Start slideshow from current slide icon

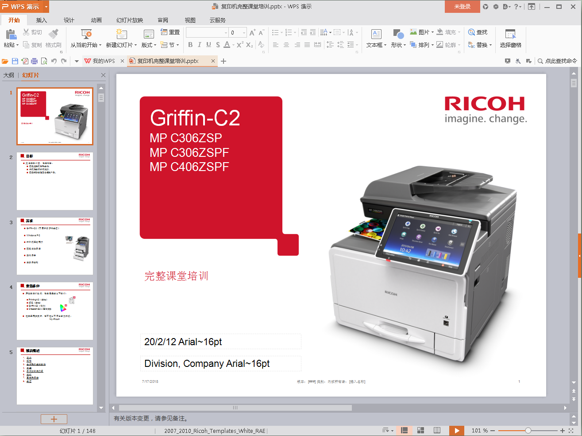tap(86, 34)
